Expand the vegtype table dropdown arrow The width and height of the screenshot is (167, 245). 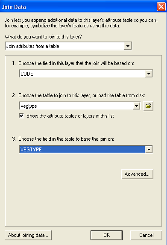coord(136,106)
